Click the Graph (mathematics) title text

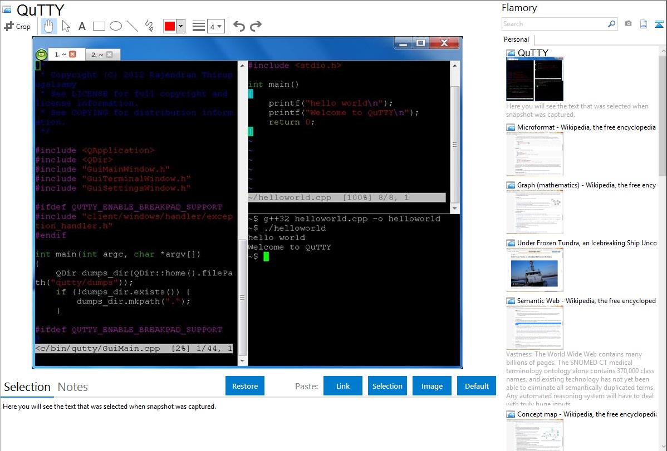click(x=586, y=185)
